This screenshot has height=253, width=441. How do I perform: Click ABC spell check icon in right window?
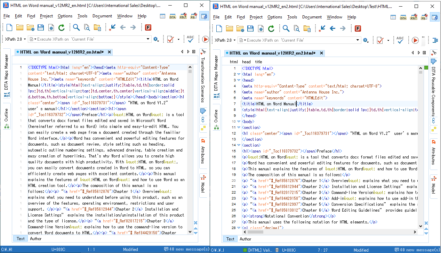(400, 40)
